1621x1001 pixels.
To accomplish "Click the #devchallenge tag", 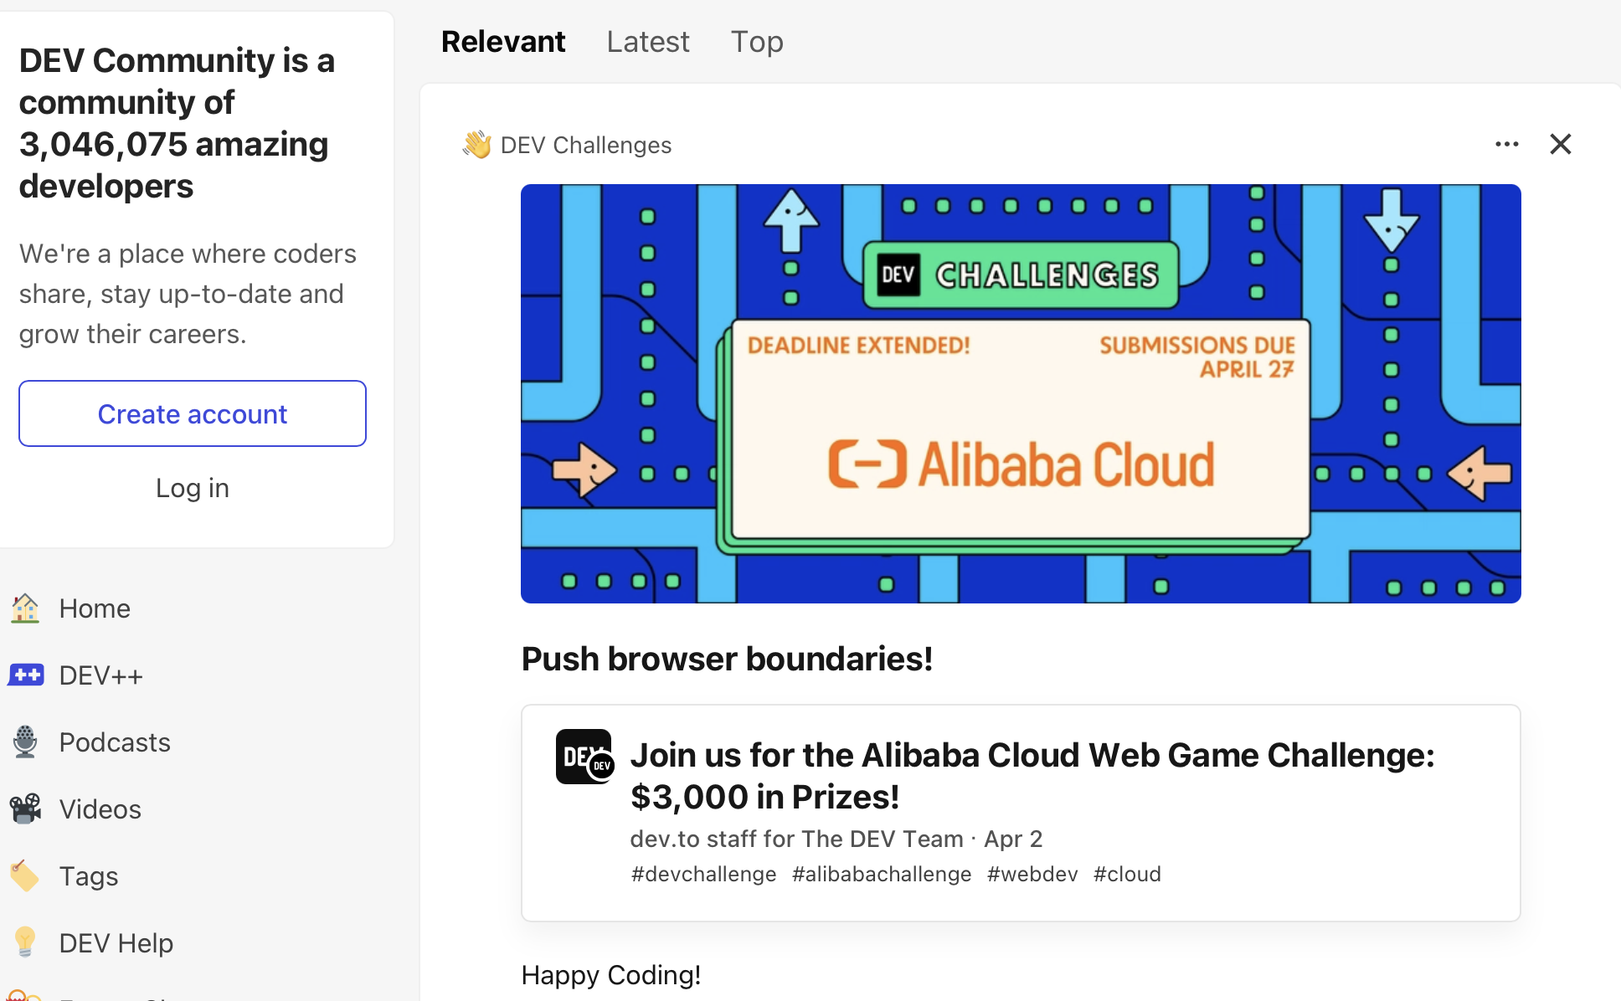I will coord(703,874).
